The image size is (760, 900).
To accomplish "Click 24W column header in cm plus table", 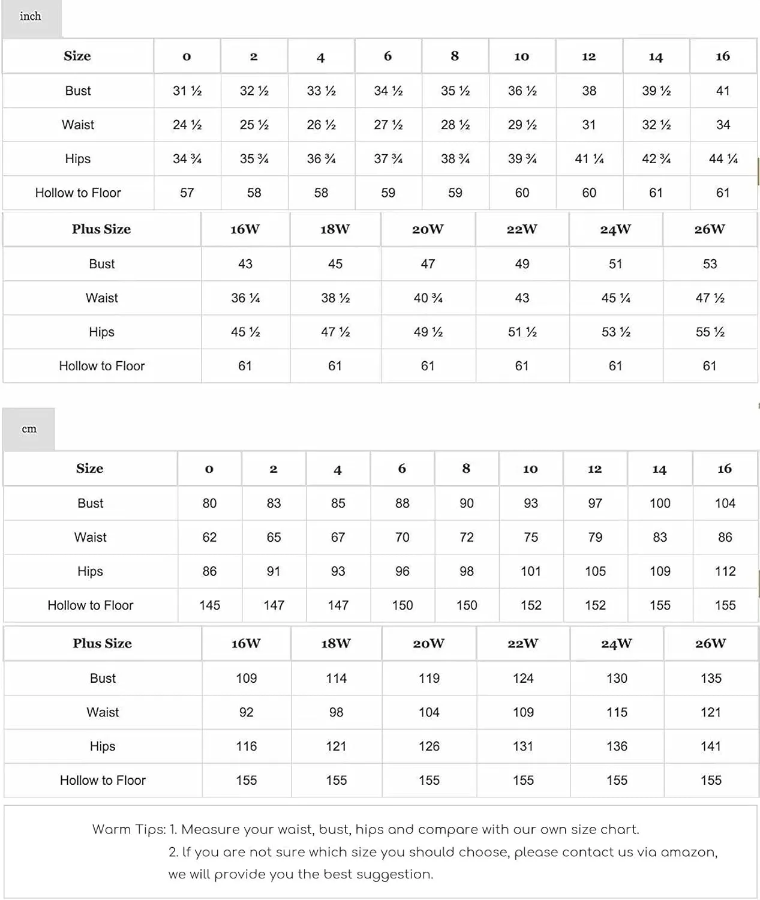I will tap(617, 644).
